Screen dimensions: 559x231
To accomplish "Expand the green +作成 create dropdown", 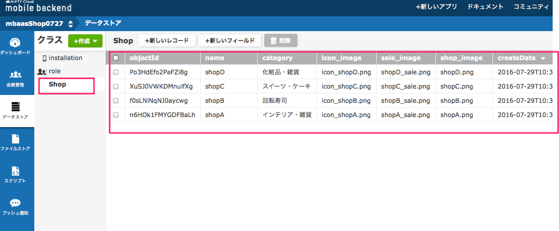I will coord(85,41).
